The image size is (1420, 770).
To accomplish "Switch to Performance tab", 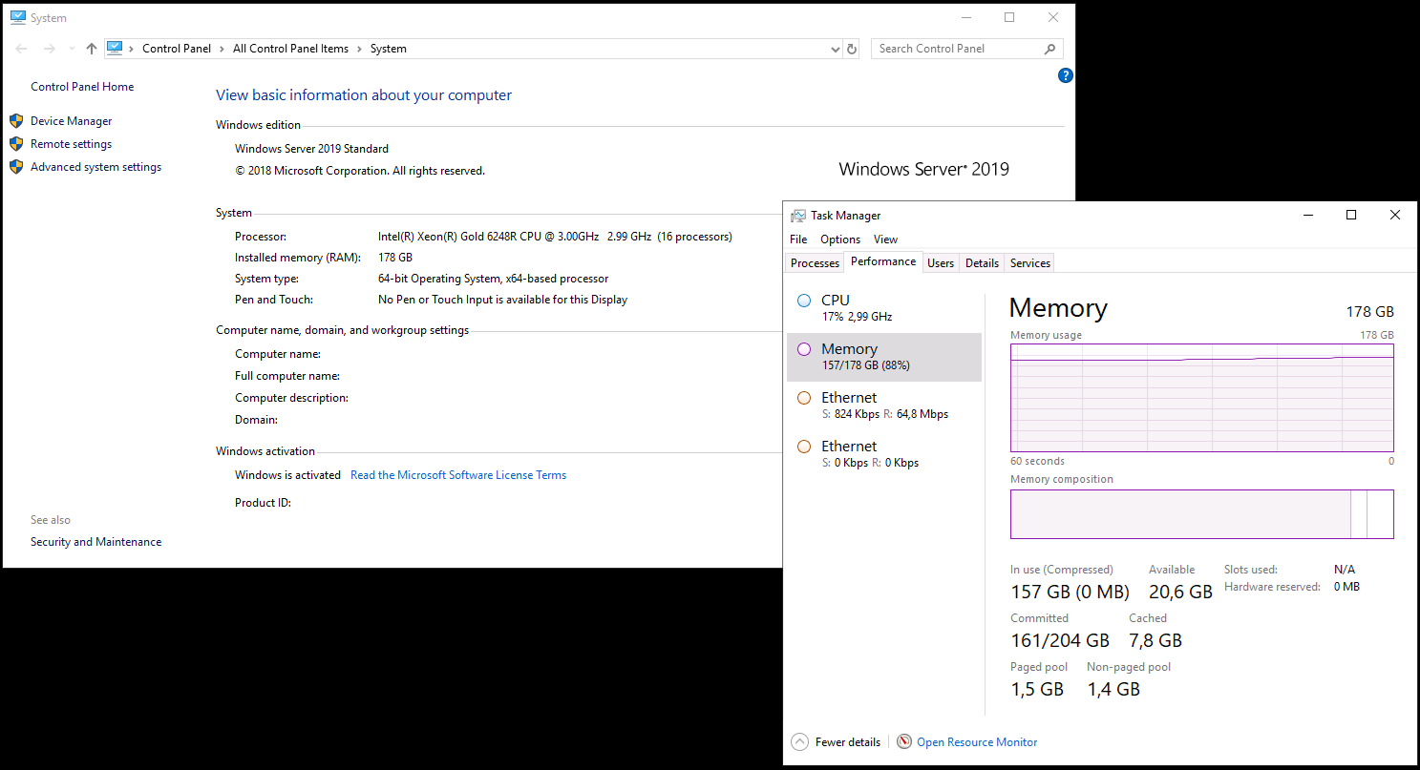I will [883, 261].
